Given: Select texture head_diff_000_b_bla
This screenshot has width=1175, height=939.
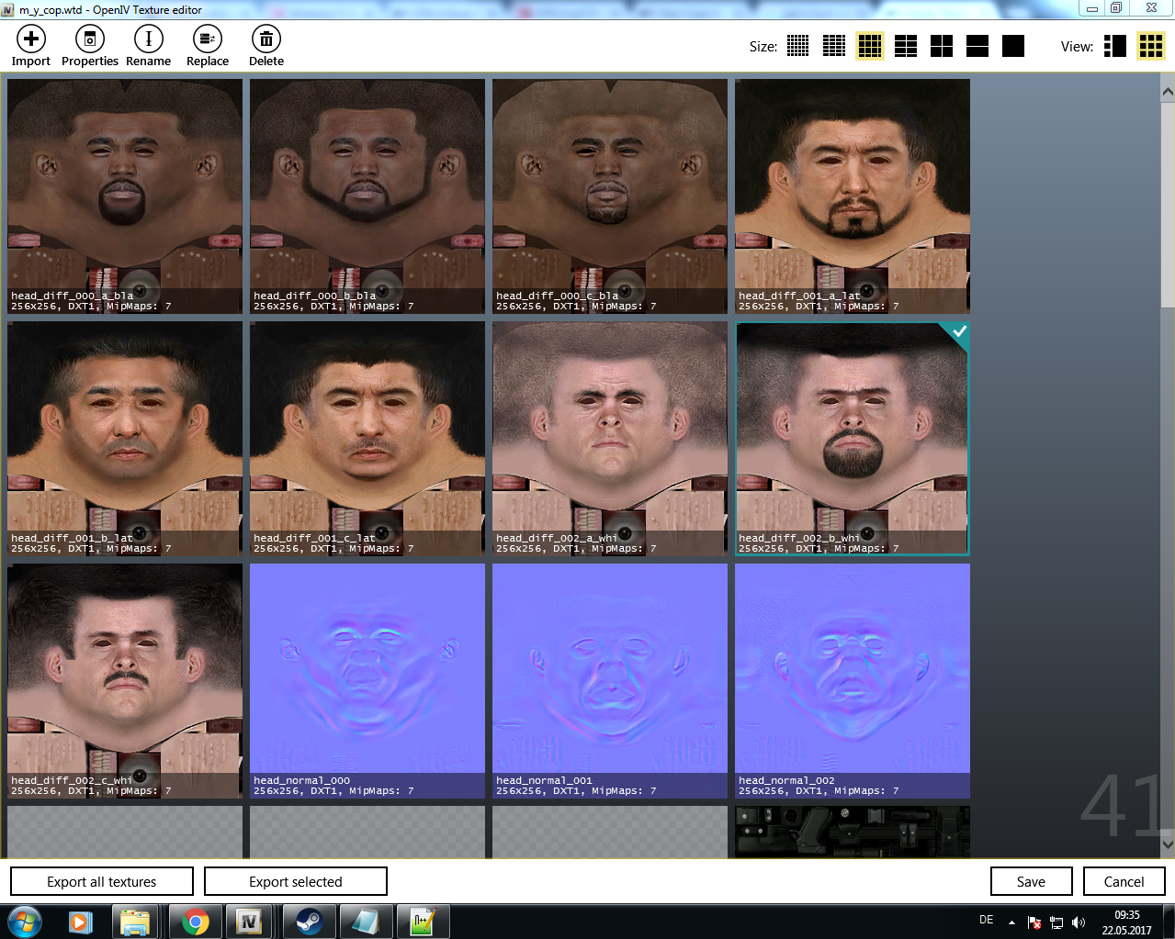Looking at the screenshot, I should tap(367, 196).
